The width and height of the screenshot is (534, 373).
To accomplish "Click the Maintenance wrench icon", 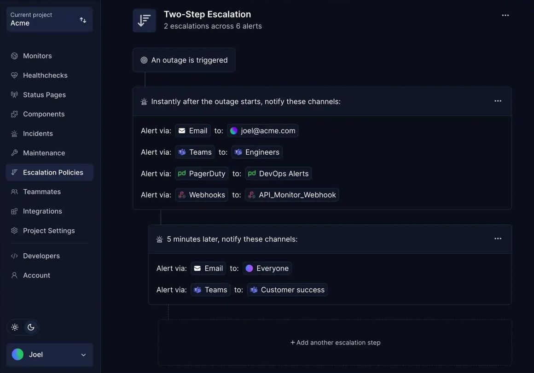I will click(14, 153).
